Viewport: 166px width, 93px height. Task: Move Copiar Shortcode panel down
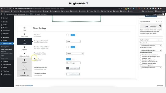(158, 22)
